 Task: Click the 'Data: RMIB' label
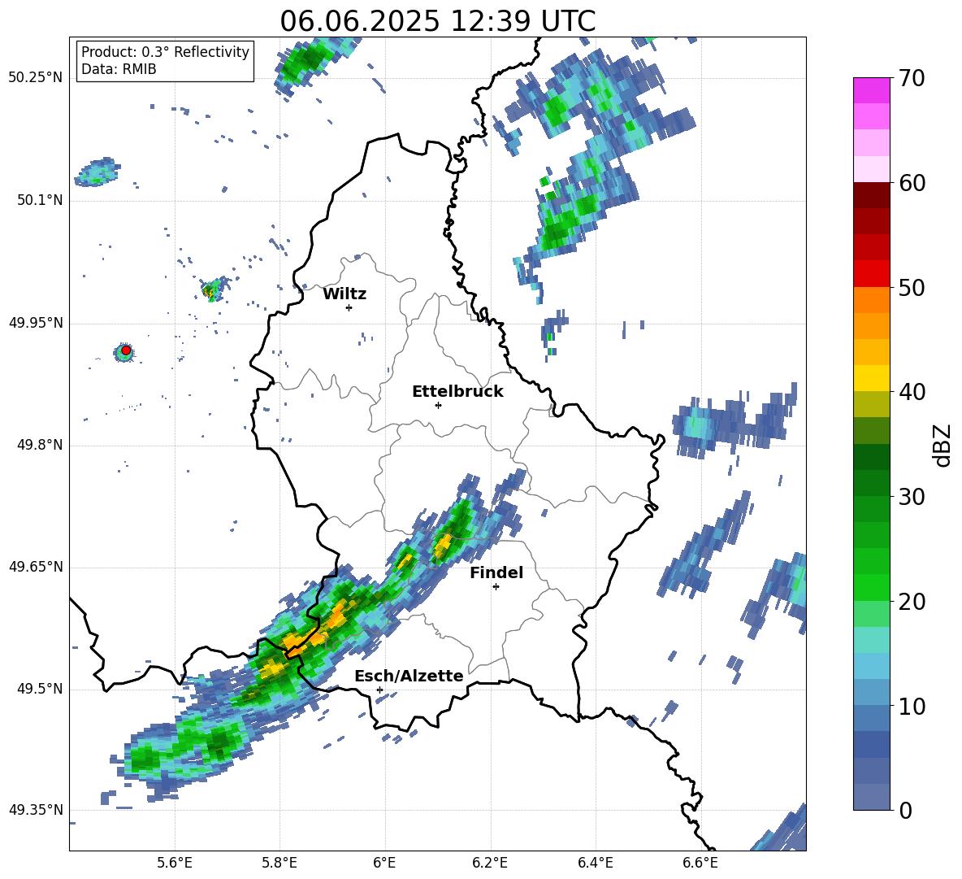pyautogui.click(x=119, y=69)
